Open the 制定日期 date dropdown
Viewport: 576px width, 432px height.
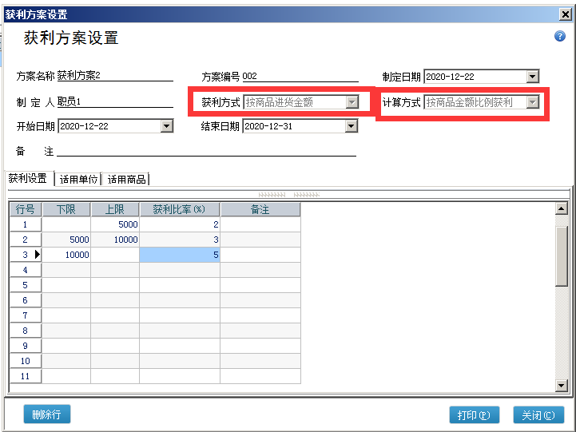[533, 77]
